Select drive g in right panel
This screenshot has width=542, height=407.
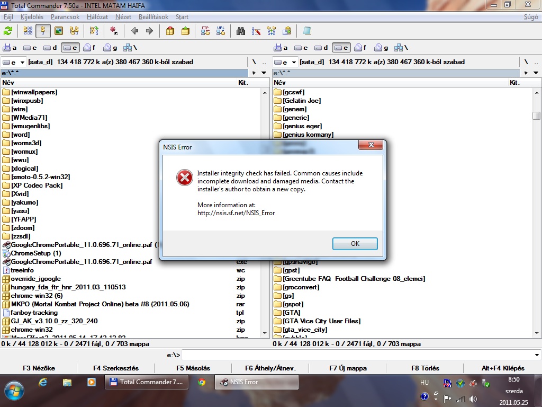[x=381, y=48]
